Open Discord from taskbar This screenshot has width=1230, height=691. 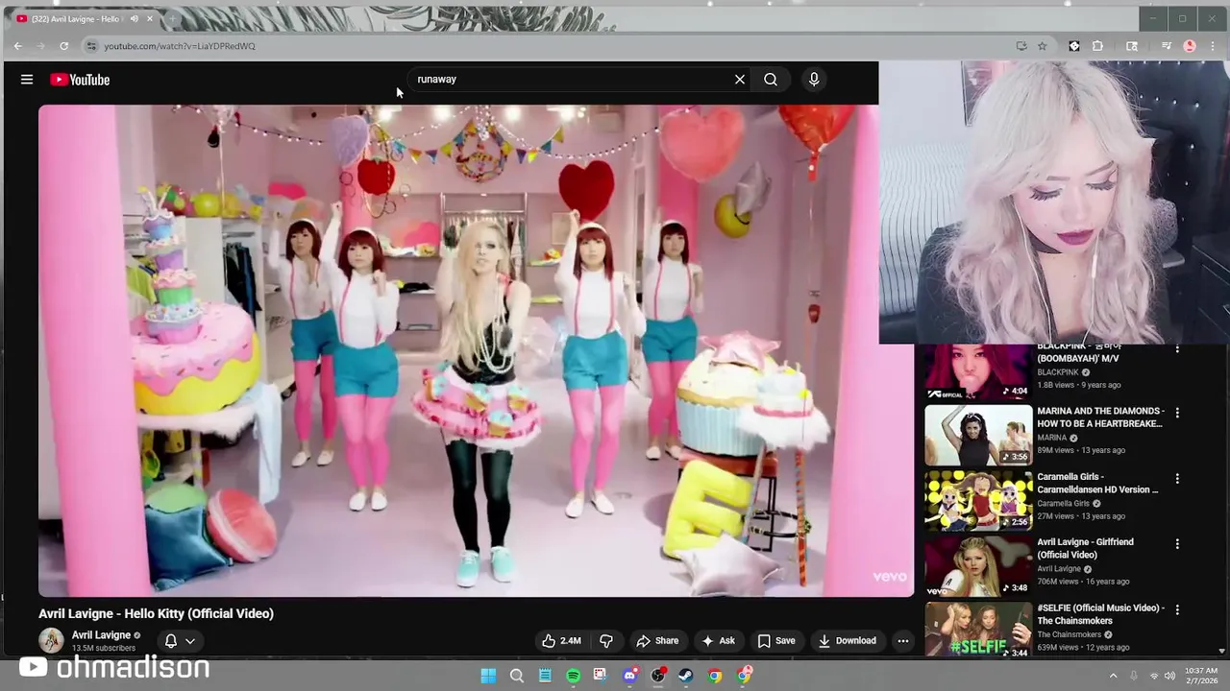click(x=629, y=676)
